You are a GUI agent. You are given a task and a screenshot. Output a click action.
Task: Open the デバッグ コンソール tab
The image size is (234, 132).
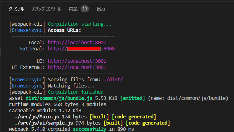pyautogui.click(x=46, y=9)
